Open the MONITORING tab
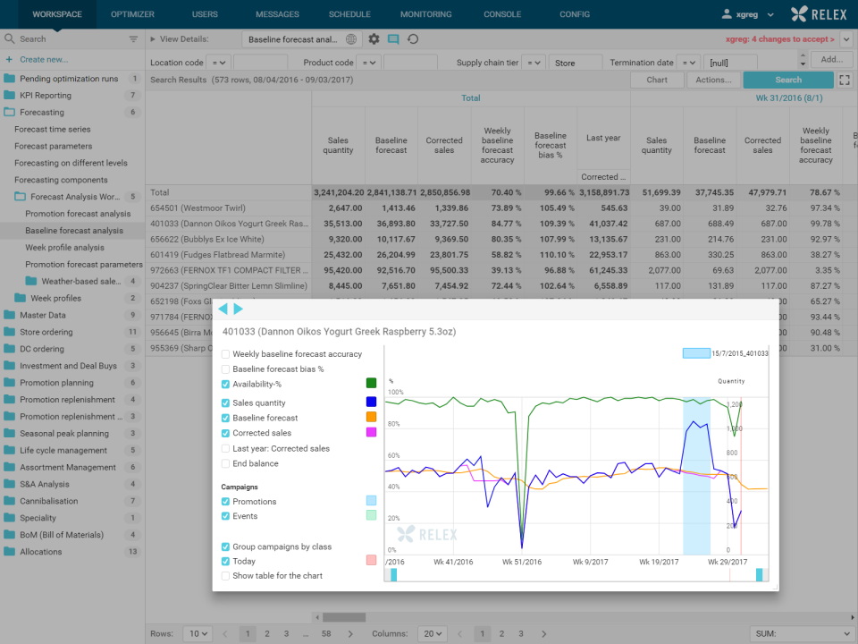 pyautogui.click(x=425, y=14)
